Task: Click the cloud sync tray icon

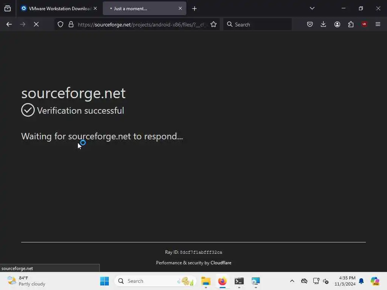Action: click(304, 281)
